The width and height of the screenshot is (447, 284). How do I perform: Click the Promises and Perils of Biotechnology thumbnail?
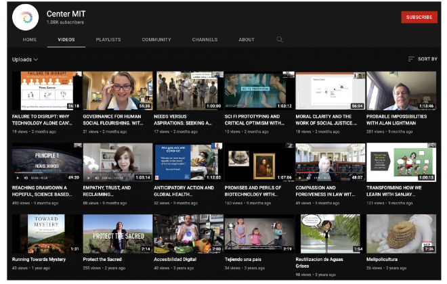click(259, 162)
